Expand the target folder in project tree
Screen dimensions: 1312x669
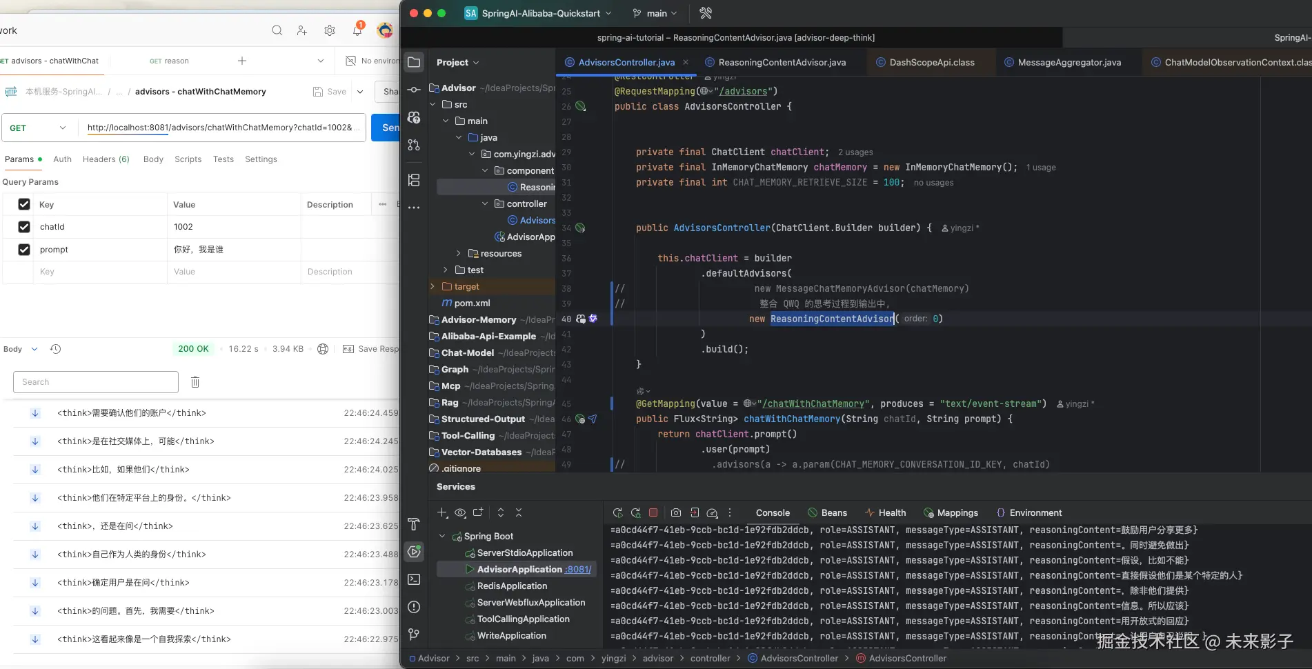pyautogui.click(x=433, y=286)
